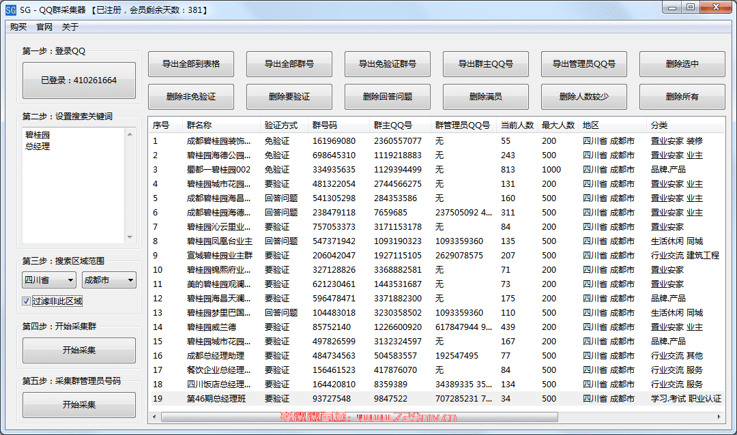The width and height of the screenshot is (737, 435).
Task: Click 导出群主QQ号 button
Action: coord(486,64)
